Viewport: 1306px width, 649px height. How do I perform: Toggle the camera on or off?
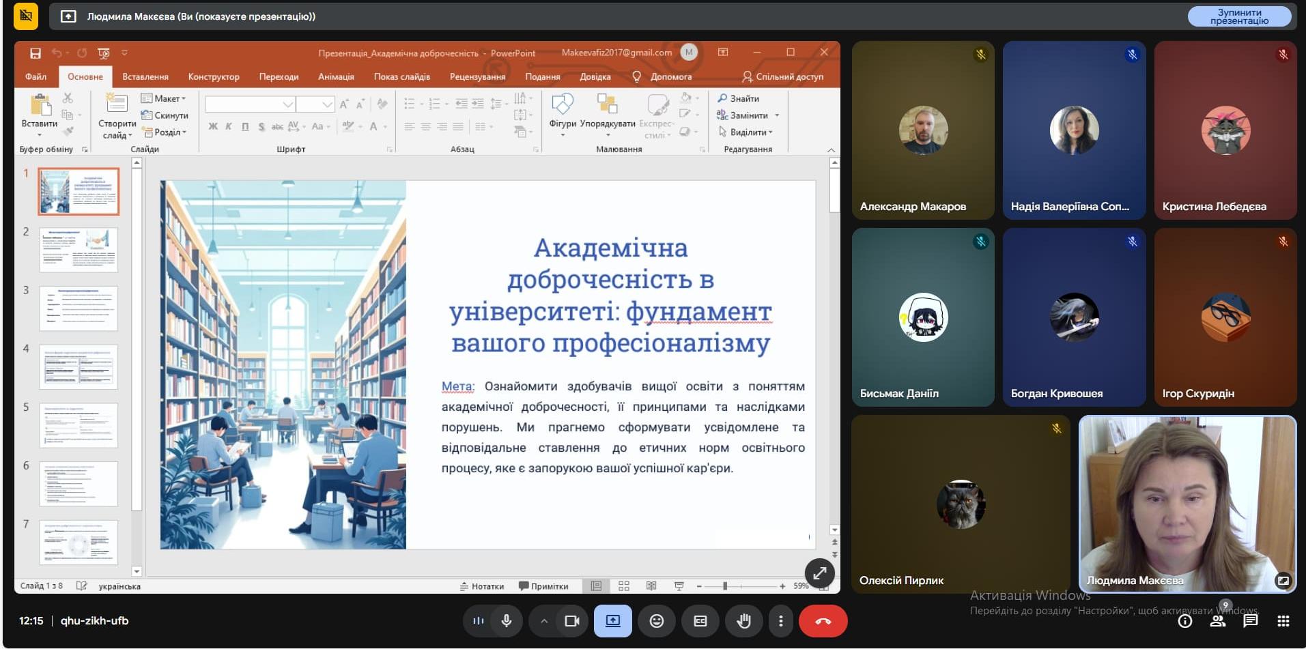point(571,621)
